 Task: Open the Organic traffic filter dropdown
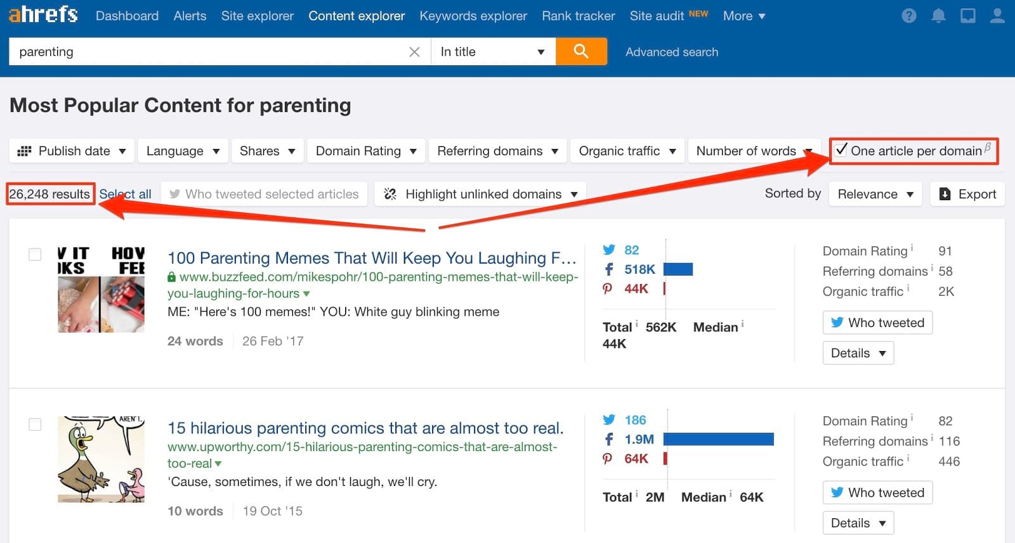click(627, 151)
